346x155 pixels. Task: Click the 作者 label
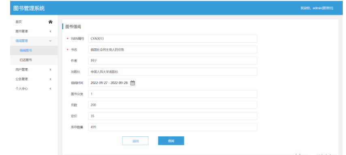click(74, 61)
